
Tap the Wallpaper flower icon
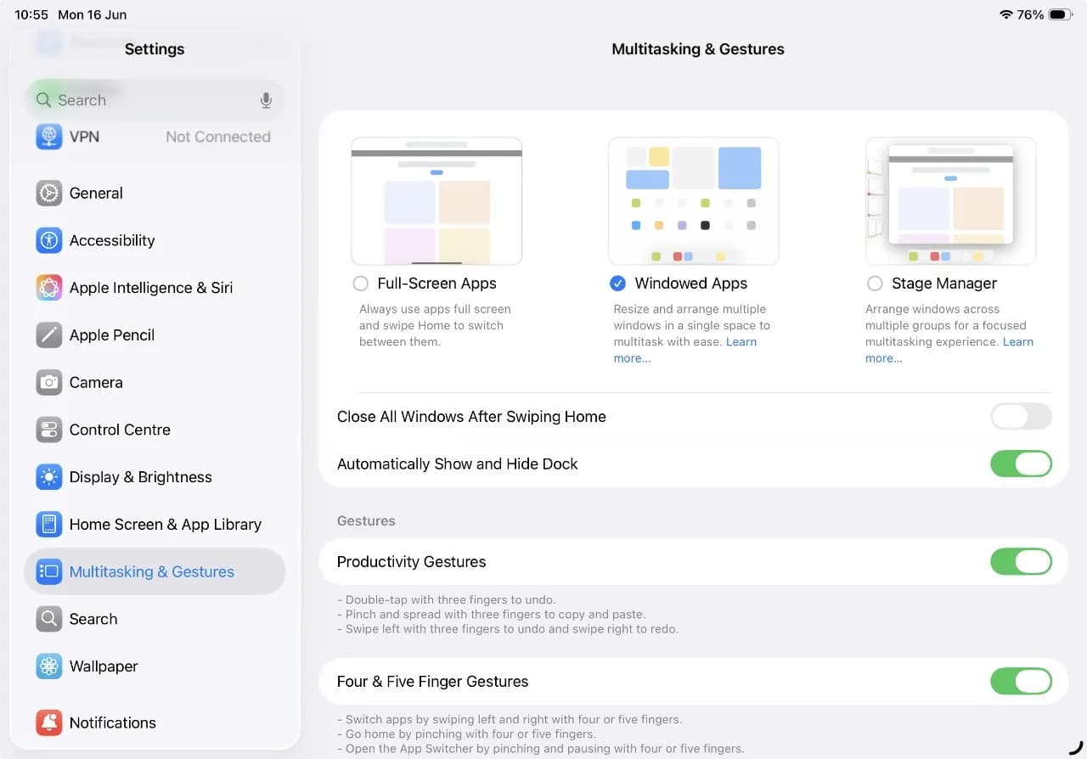click(49, 666)
